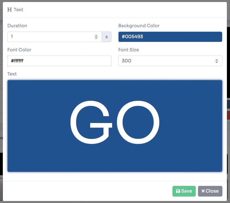Click the Font Size label

(128, 50)
